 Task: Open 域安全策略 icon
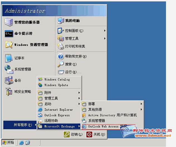[x=8, y=92]
